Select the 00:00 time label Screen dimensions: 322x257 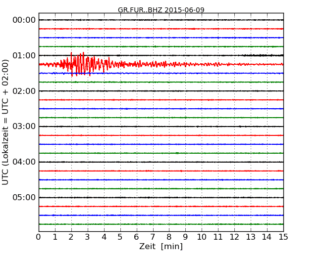[24, 20]
